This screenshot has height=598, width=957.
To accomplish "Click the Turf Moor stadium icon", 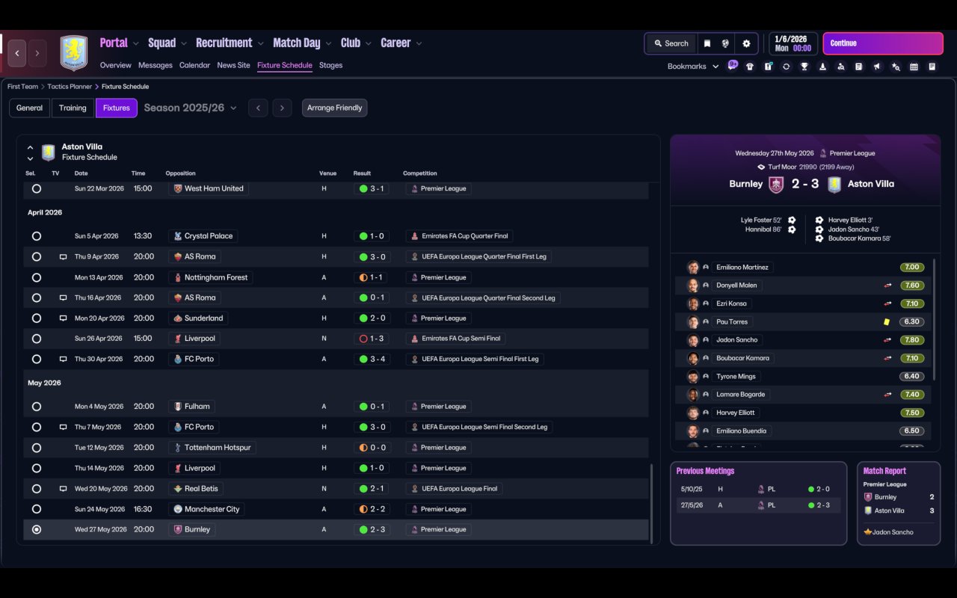I will point(761,167).
